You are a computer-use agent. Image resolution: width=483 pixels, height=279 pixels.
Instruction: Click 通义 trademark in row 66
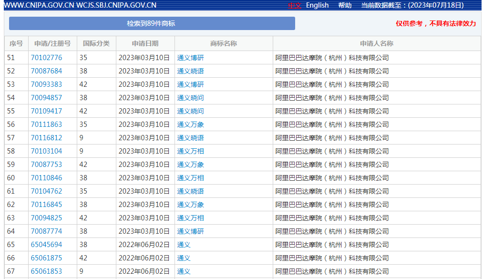[184, 258]
